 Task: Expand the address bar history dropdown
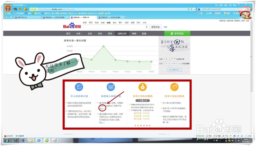(194, 9)
